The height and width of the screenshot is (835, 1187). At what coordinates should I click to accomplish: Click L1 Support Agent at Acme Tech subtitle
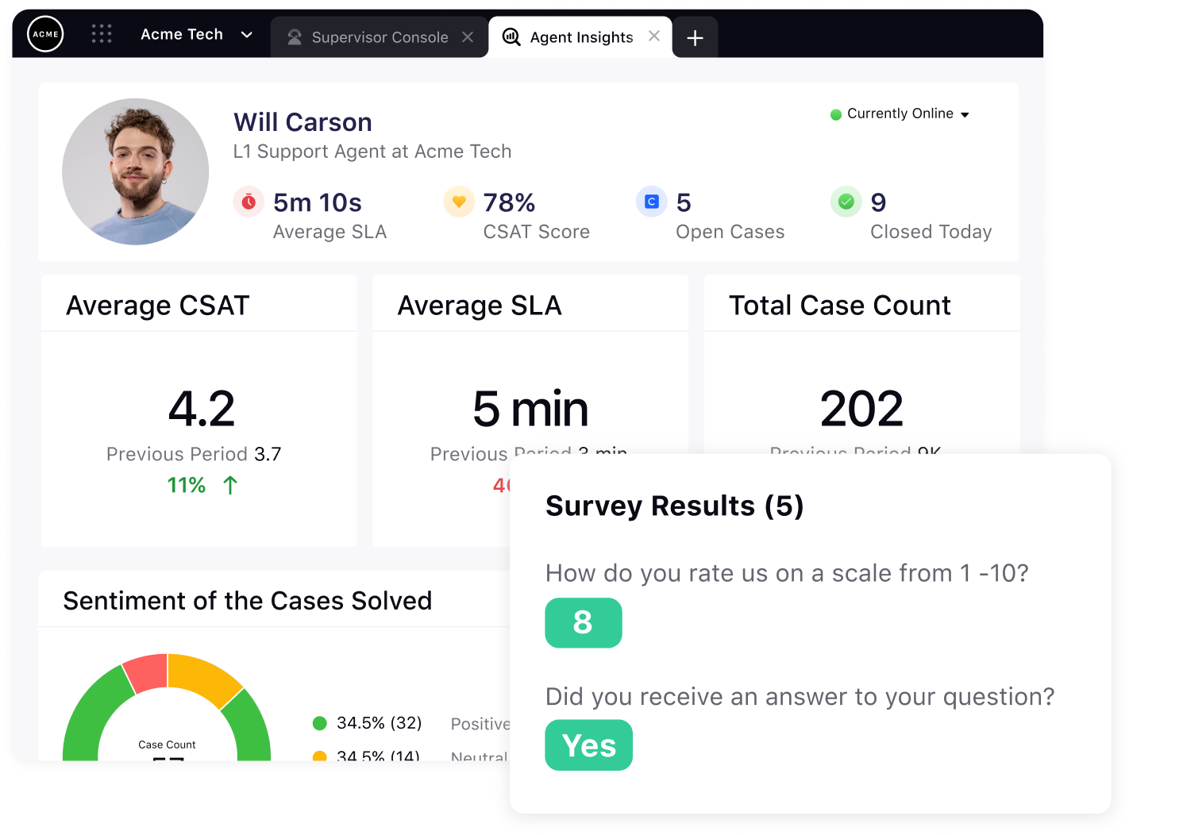[x=372, y=152]
